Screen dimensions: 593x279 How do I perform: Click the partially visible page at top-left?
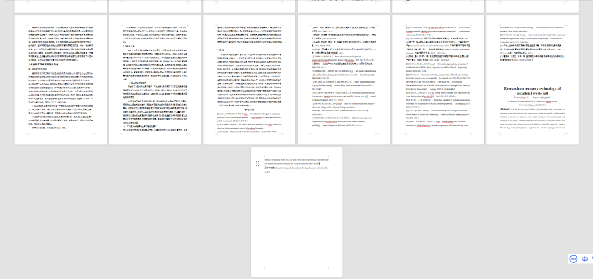[60, 6]
